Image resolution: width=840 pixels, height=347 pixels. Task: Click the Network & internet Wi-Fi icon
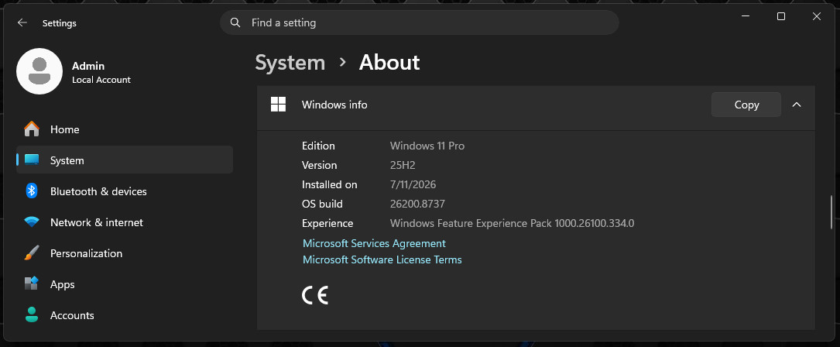point(32,222)
